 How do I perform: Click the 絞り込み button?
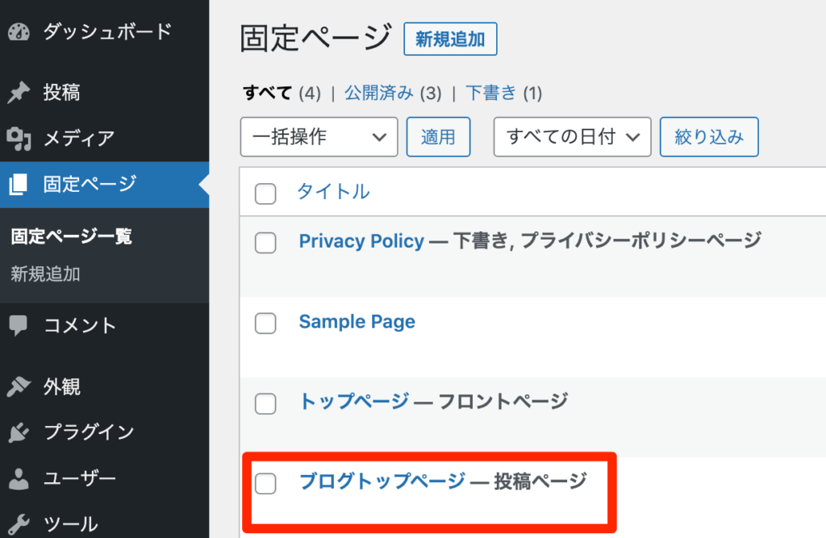(709, 137)
